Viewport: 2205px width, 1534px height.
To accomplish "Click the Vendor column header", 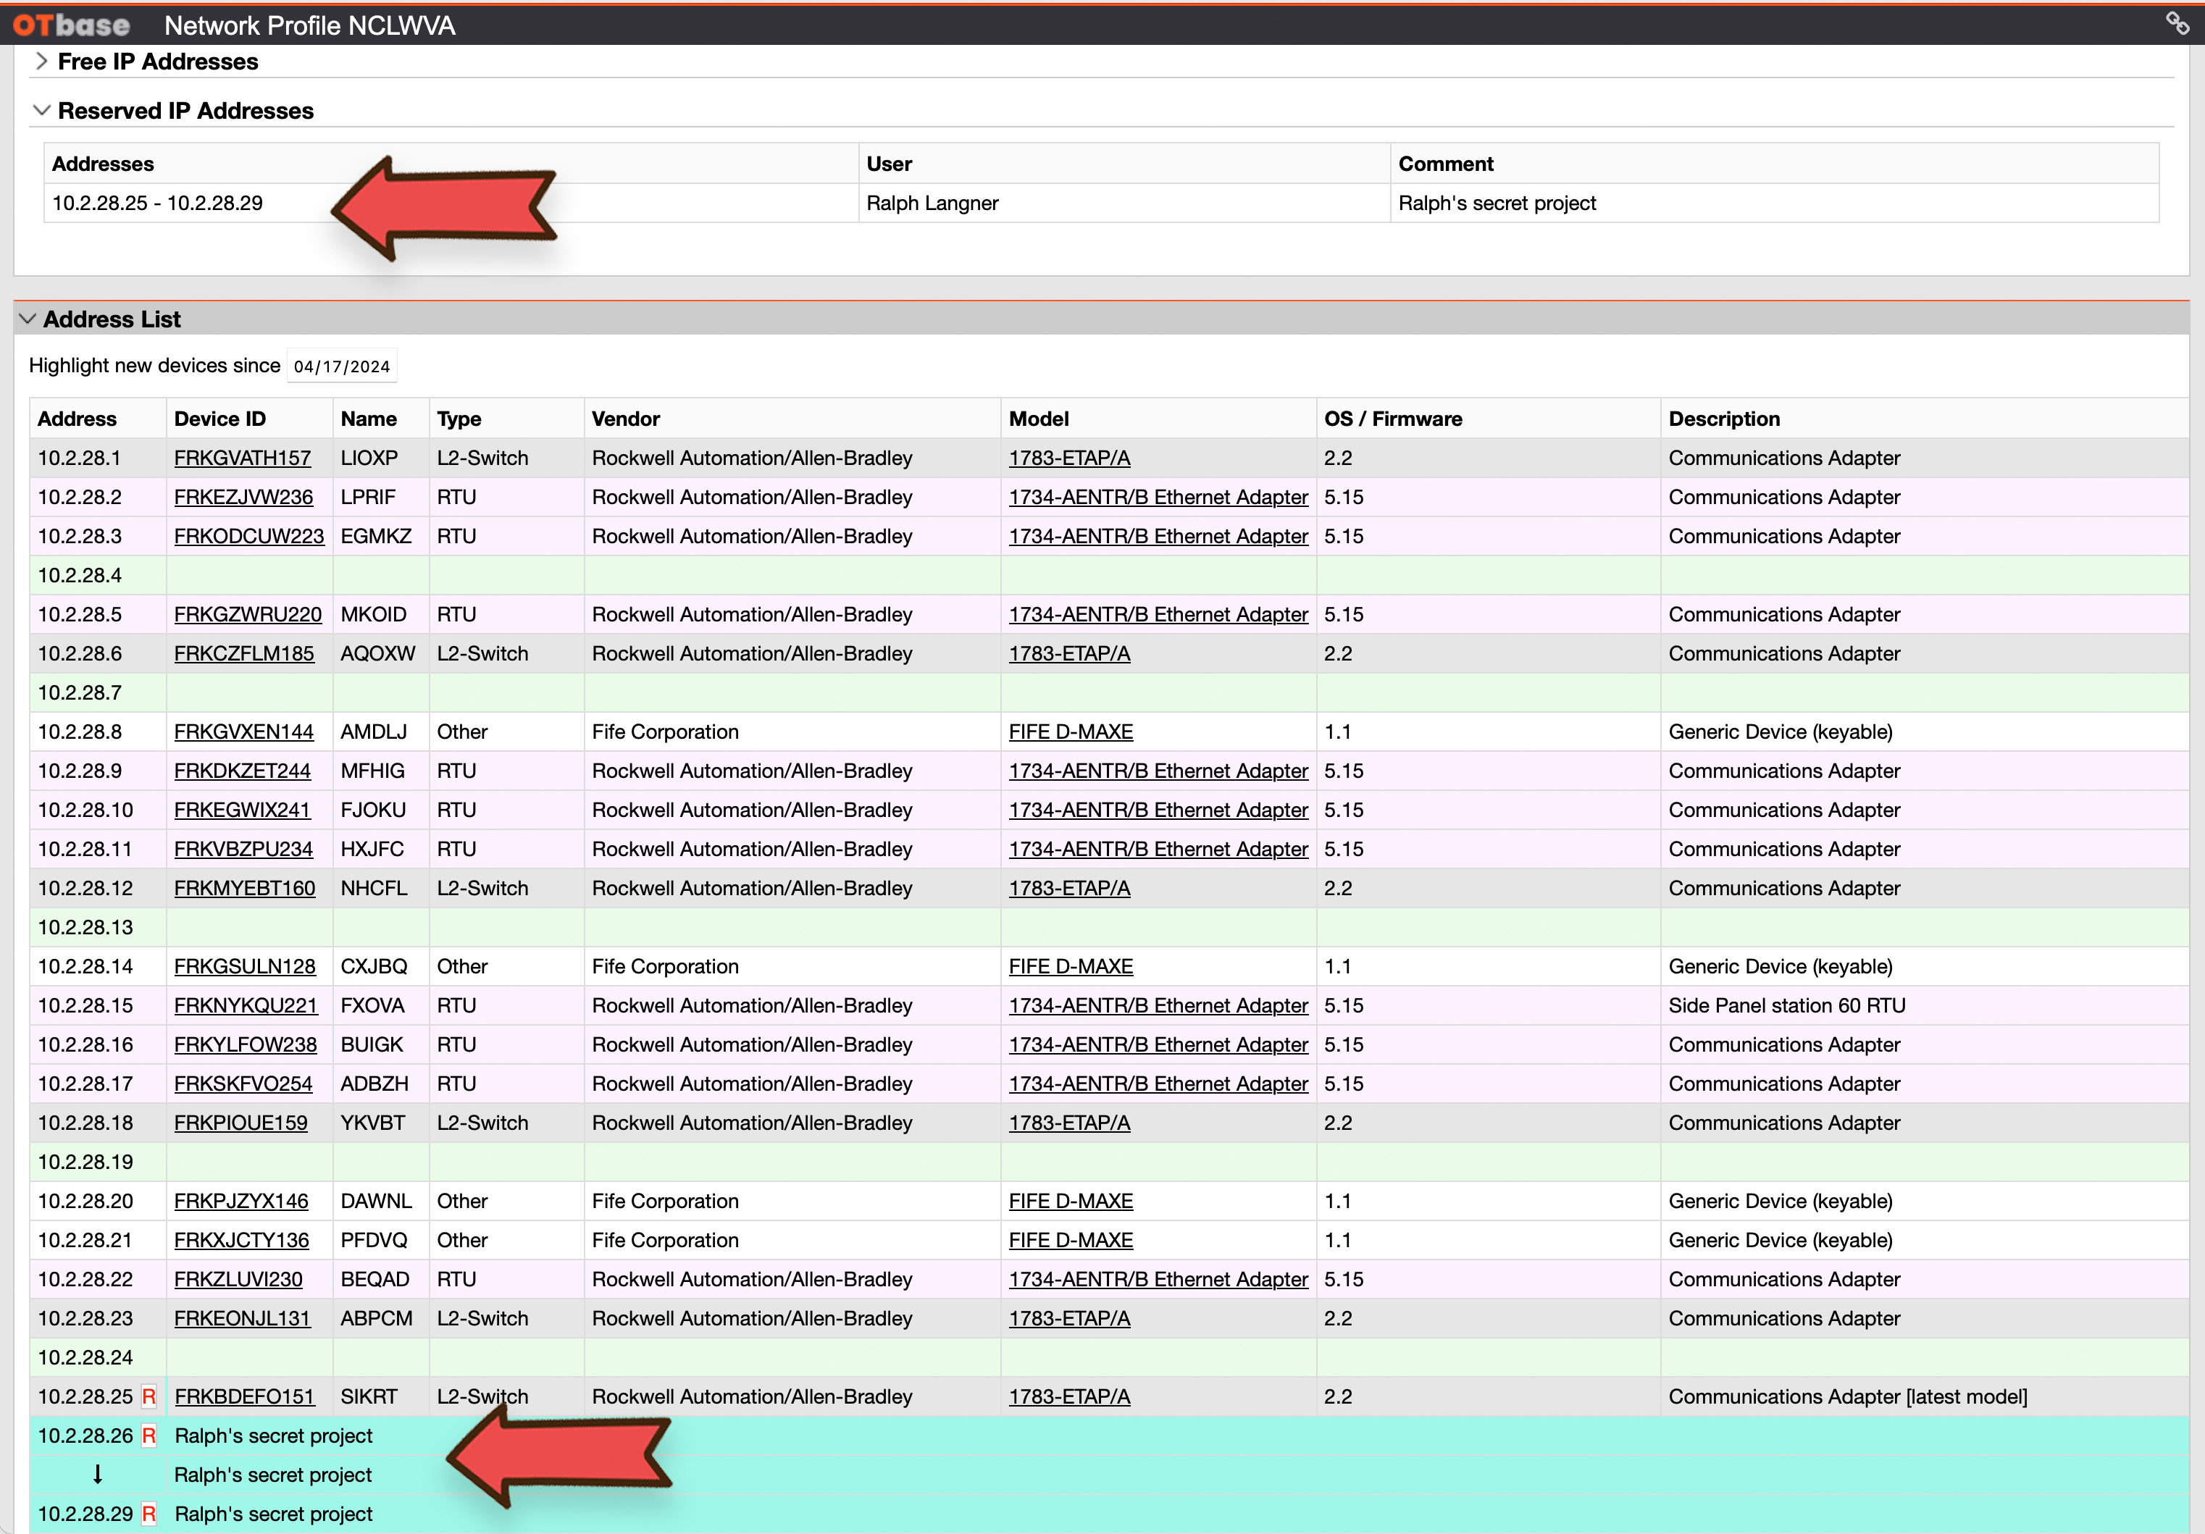I will point(625,419).
